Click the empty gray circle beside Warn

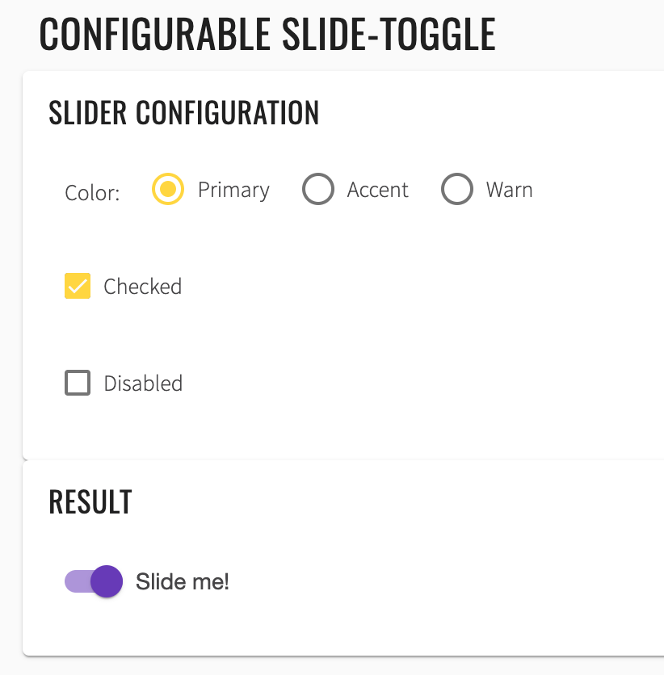pos(457,190)
